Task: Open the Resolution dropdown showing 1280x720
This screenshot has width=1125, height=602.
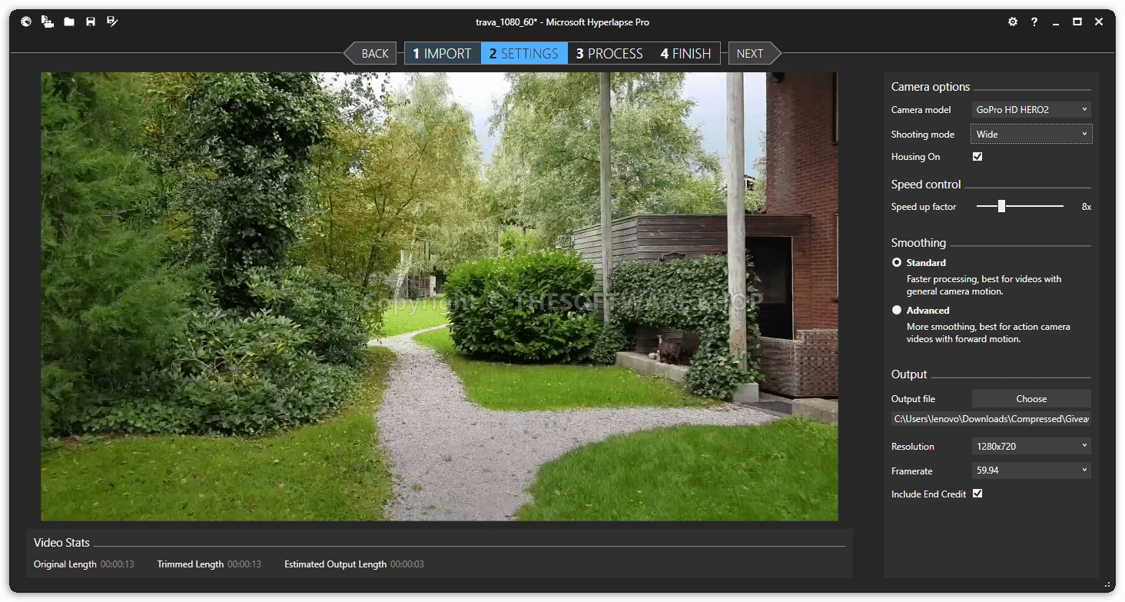Action: pos(1030,447)
